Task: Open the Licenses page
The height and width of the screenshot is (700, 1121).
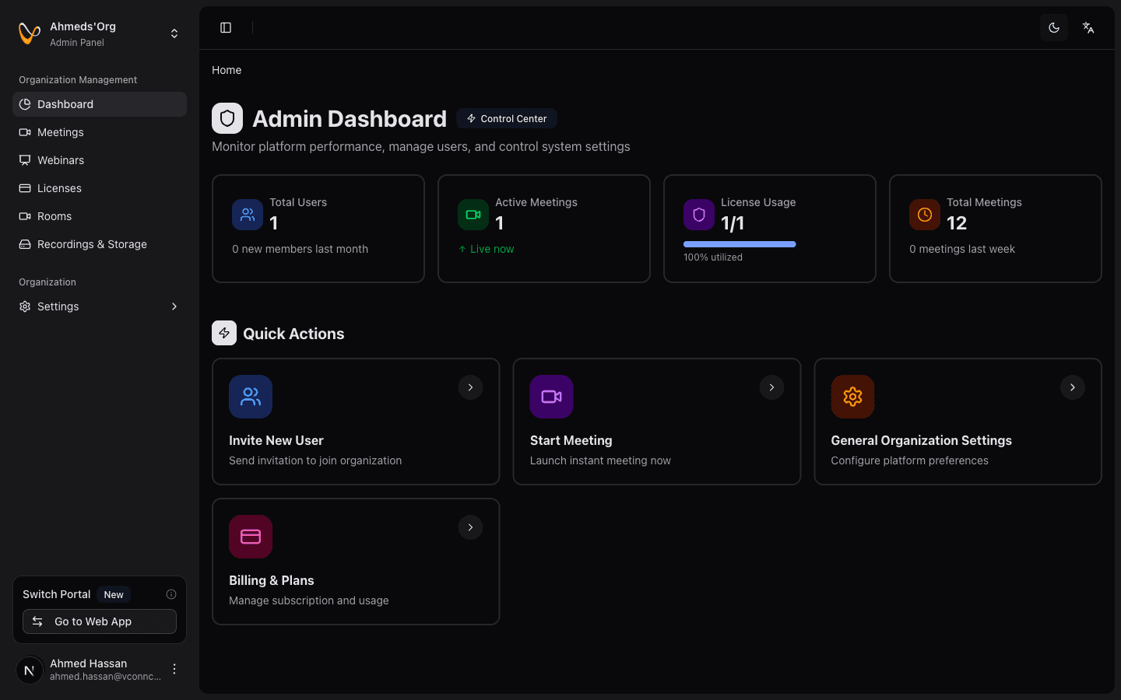Action: pyautogui.click(x=100, y=188)
